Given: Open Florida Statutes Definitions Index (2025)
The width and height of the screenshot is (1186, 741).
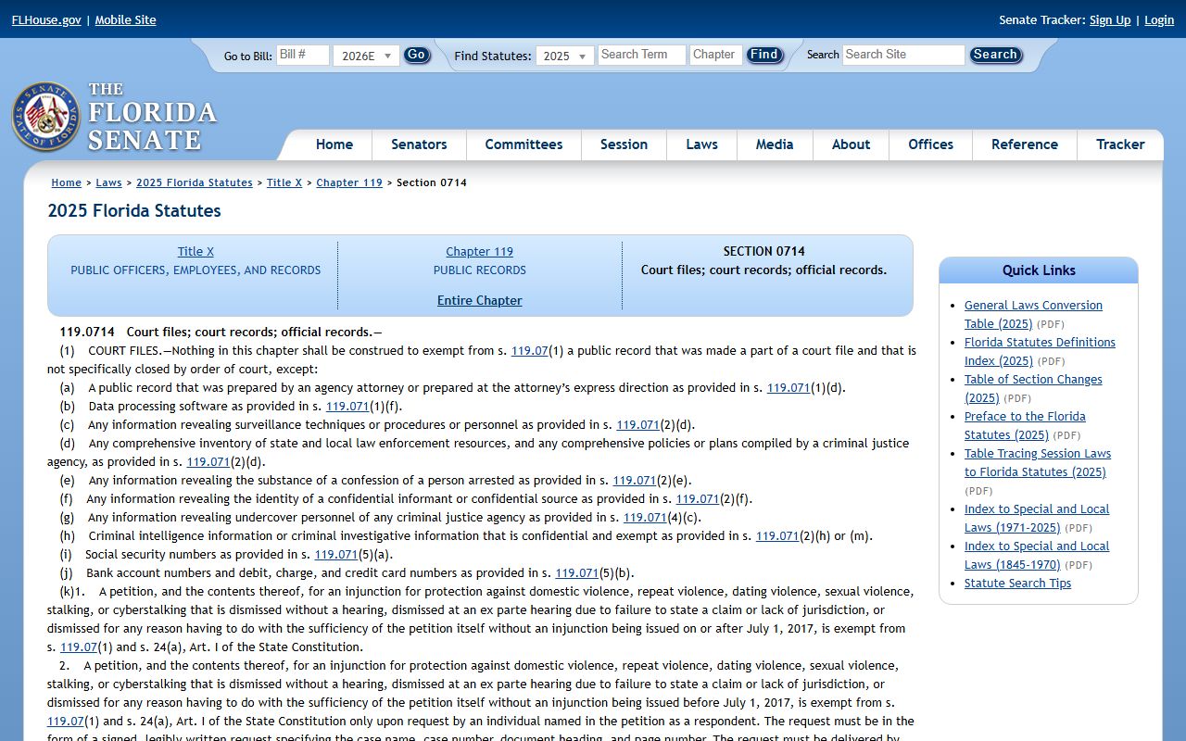Looking at the screenshot, I should 1040,351.
